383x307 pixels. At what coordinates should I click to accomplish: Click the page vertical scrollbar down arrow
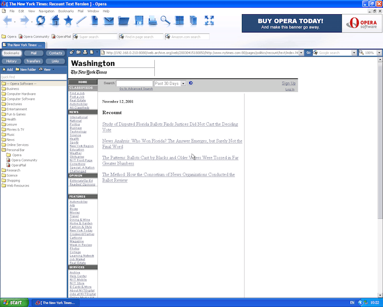[x=380, y=295]
